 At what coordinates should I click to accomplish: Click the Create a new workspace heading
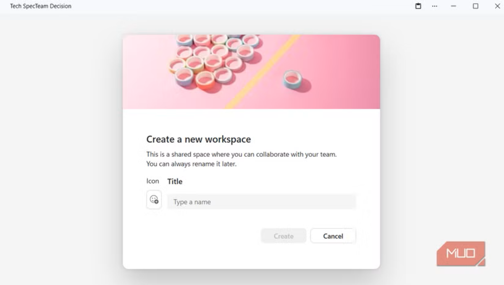(x=198, y=139)
